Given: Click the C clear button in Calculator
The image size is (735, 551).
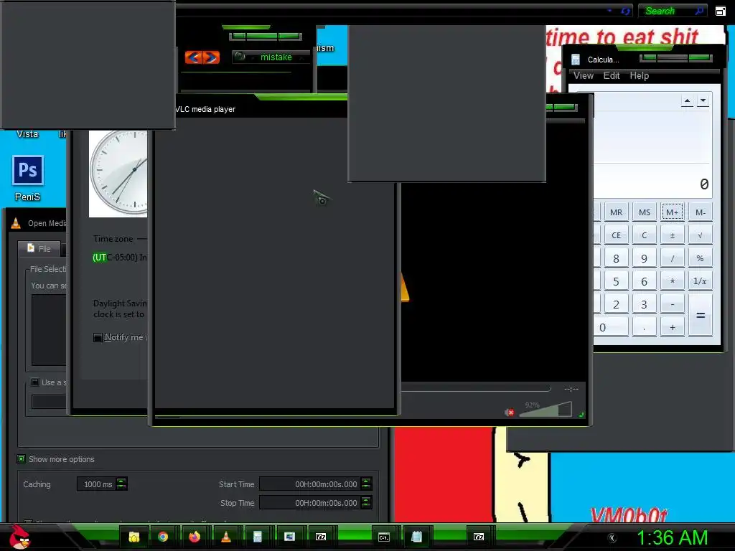Looking at the screenshot, I should pos(645,235).
